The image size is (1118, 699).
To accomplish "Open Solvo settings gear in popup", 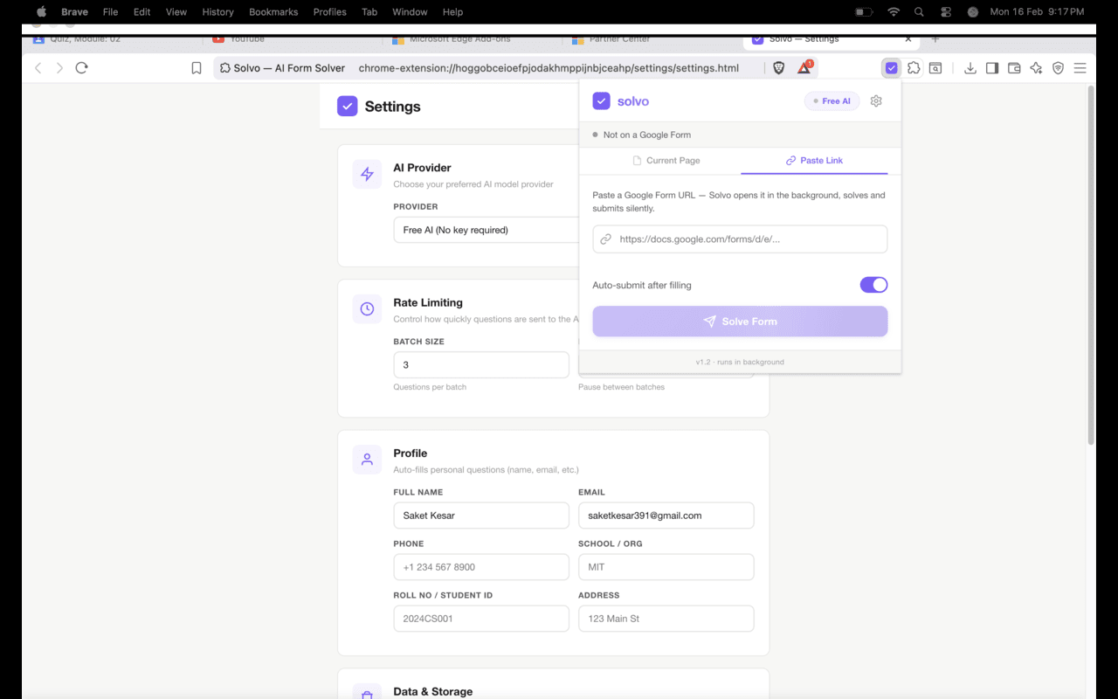I will 876,101.
